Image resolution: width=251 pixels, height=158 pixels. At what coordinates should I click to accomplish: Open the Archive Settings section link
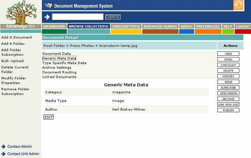57,68
